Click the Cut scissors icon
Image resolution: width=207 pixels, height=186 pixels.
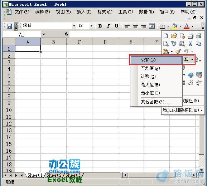191,44
